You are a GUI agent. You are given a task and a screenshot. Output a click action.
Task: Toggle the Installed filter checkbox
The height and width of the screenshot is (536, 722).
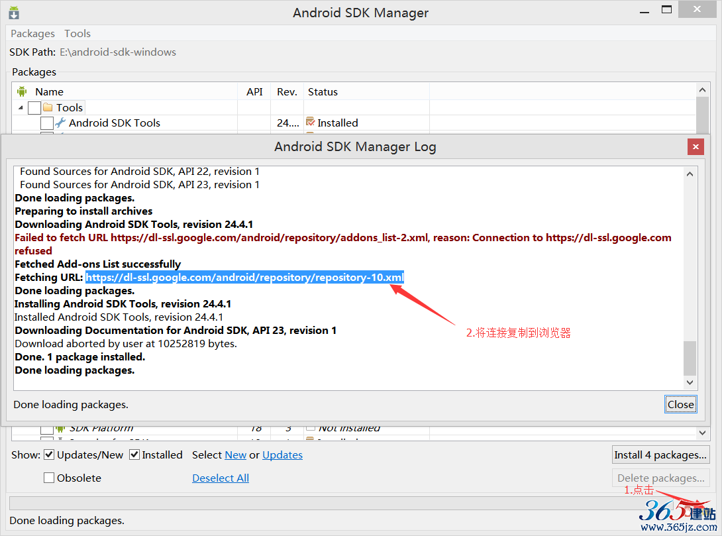tap(134, 455)
